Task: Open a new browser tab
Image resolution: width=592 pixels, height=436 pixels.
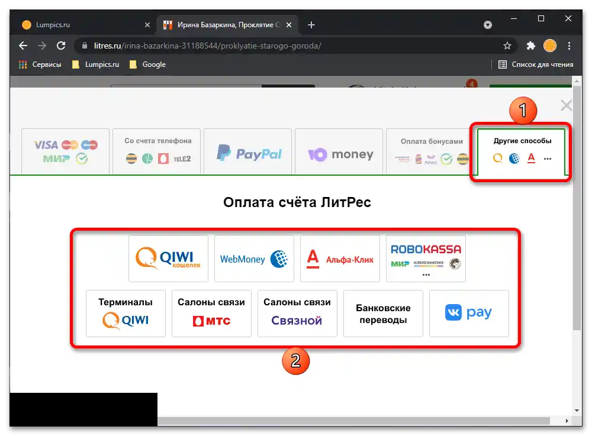Action: pyautogui.click(x=311, y=25)
